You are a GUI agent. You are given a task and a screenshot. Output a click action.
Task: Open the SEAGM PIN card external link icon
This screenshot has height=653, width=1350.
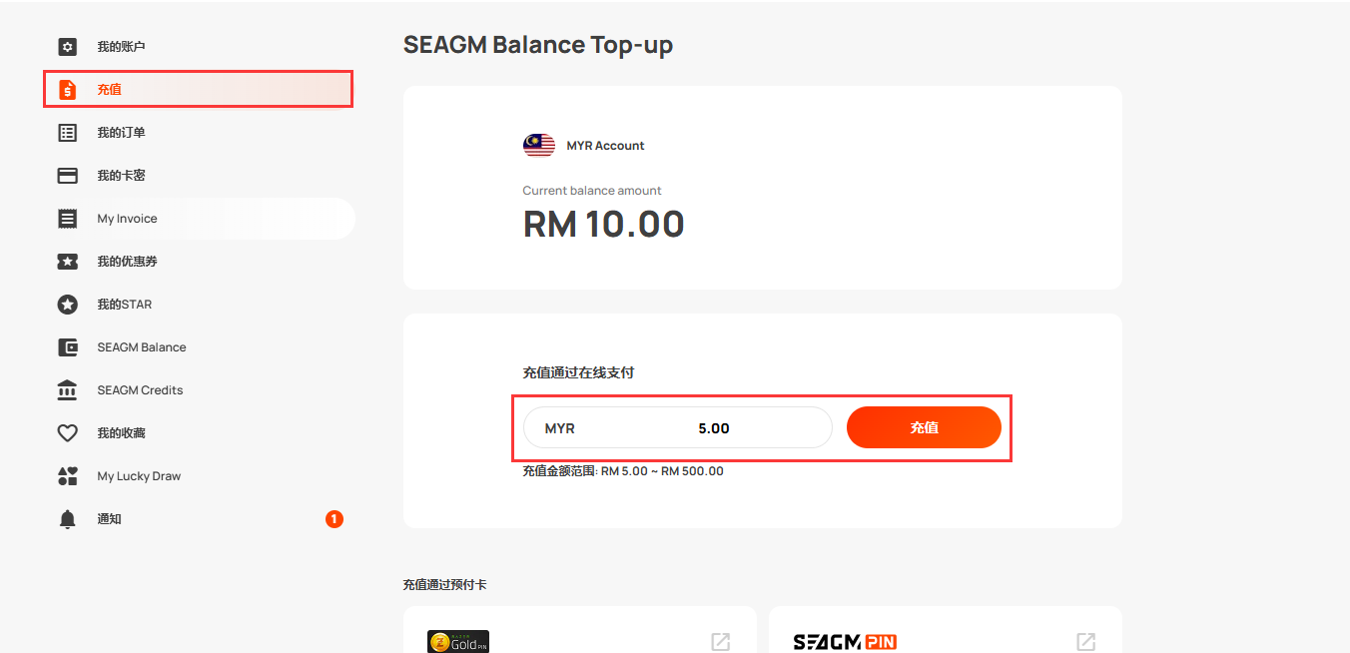[1085, 642]
